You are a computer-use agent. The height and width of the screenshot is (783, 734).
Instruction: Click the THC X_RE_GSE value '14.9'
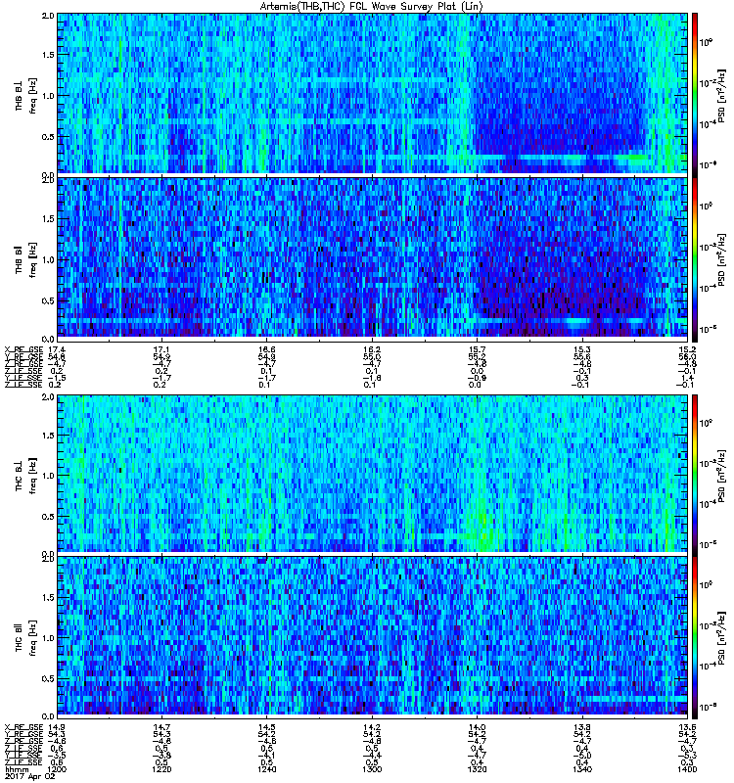(56, 727)
